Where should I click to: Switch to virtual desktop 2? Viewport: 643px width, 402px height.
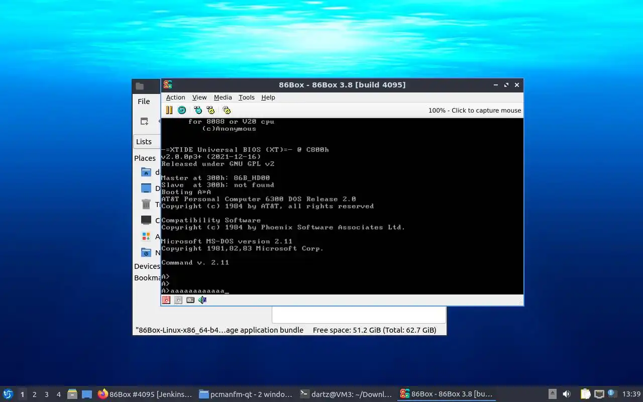pyautogui.click(x=35, y=394)
